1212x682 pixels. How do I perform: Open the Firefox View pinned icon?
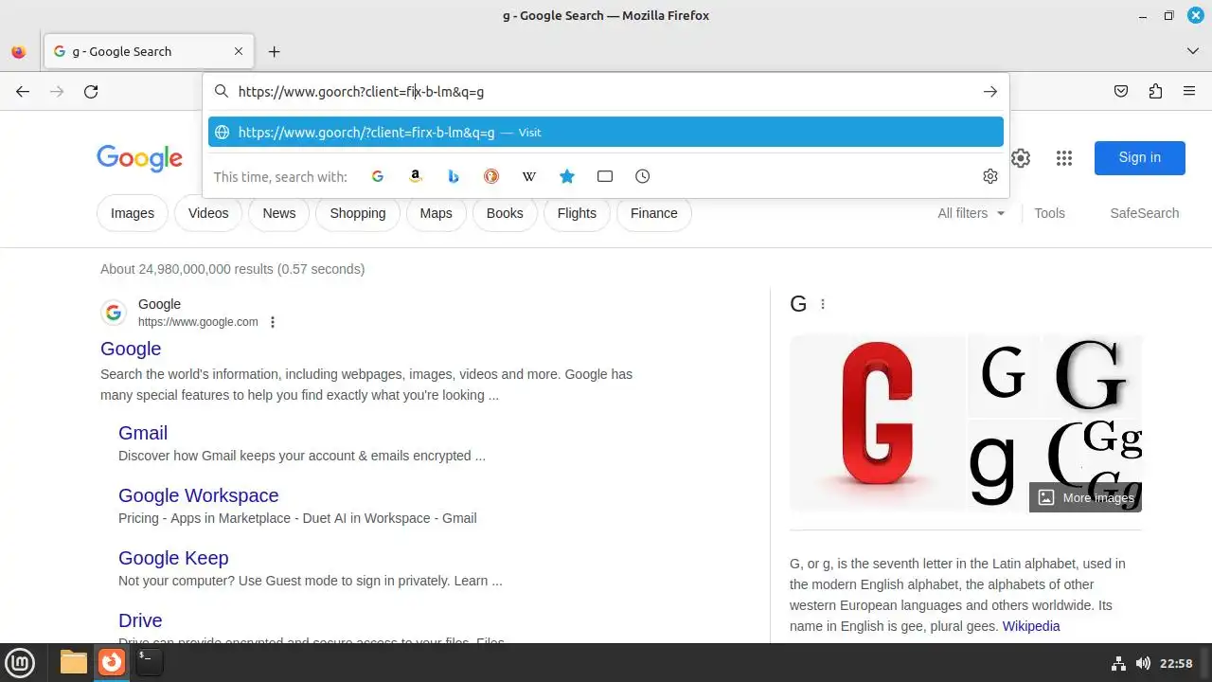pyautogui.click(x=19, y=52)
